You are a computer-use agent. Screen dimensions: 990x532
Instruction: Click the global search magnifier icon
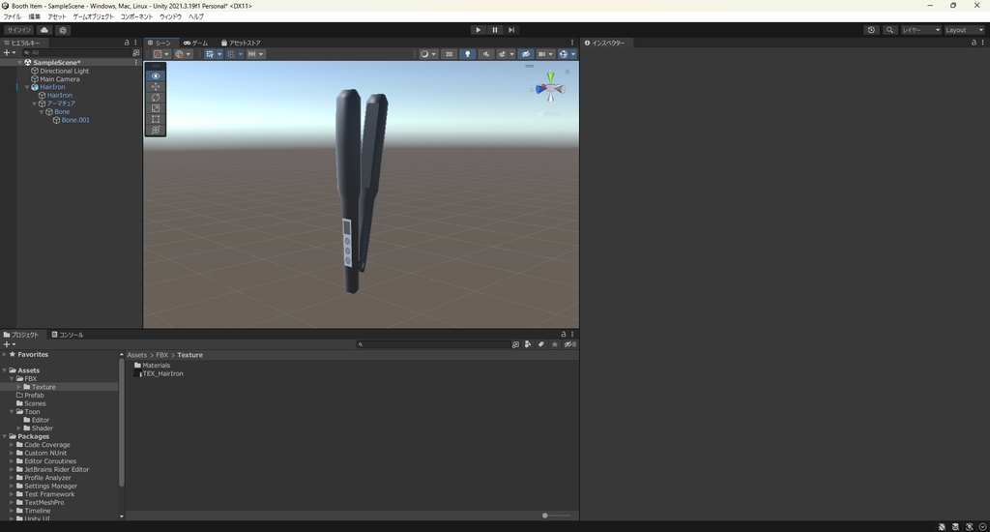pos(889,30)
